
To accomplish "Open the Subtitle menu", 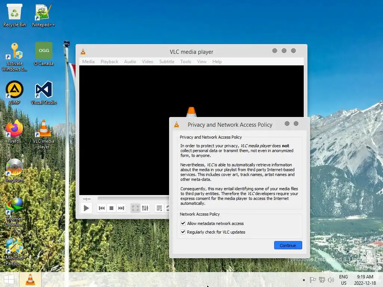I will 167,62.
